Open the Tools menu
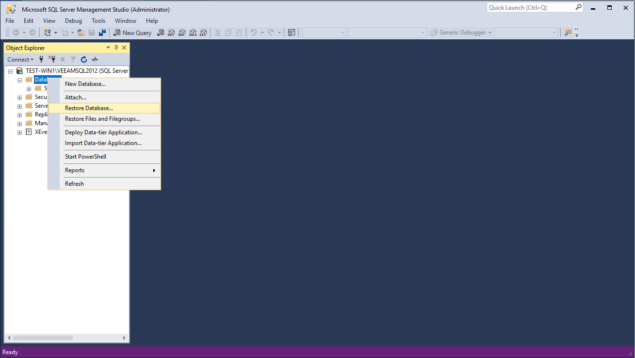 coord(98,21)
